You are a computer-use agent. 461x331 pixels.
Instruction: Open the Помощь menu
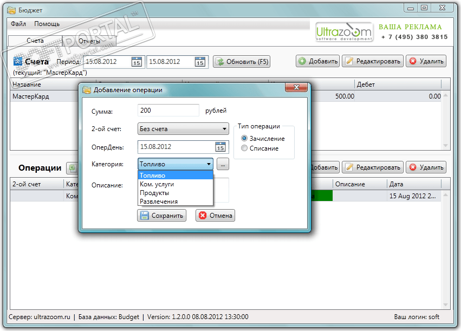47,24
